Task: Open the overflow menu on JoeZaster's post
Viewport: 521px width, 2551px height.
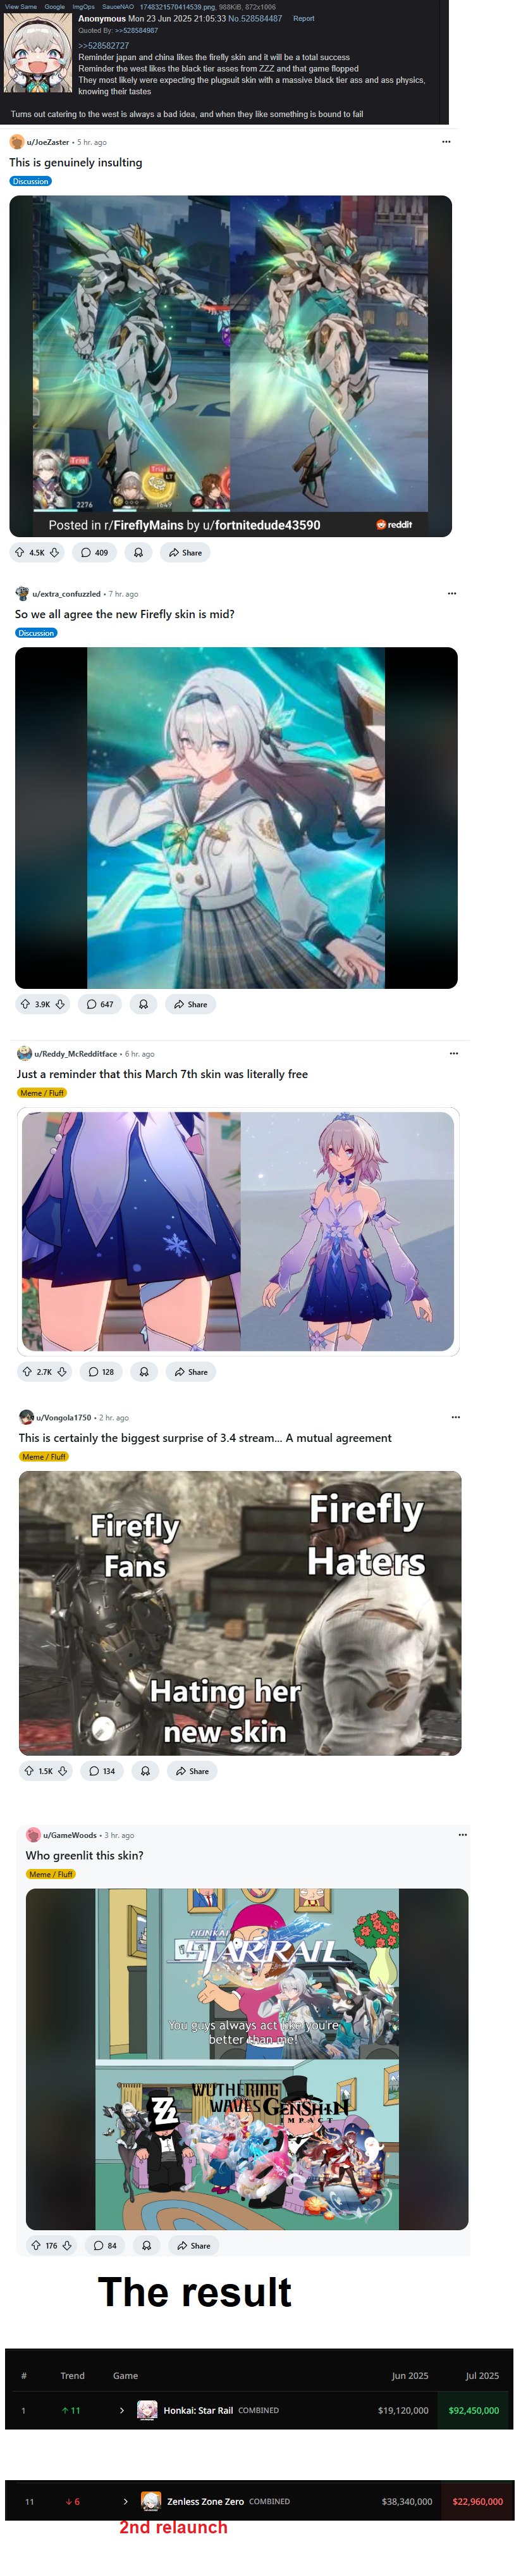Action: coord(446,142)
